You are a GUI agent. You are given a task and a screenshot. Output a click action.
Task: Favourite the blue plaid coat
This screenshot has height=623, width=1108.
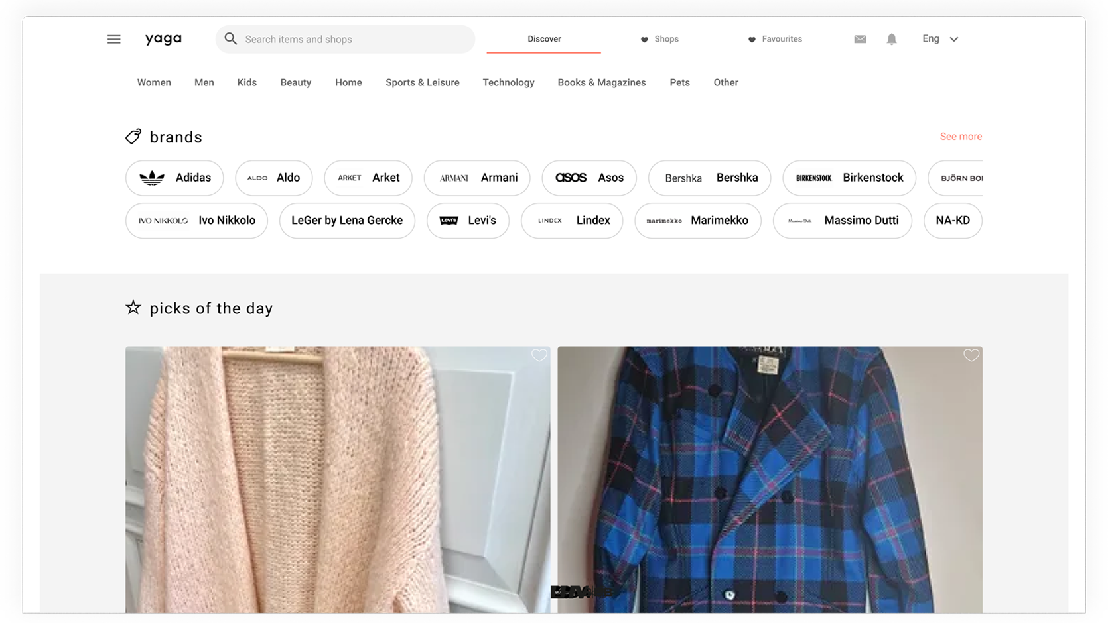pyautogui.click(x=971, y=355)
